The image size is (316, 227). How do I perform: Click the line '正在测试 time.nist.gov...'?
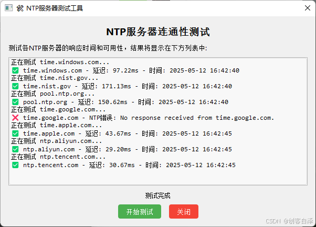tap(55, 78)
